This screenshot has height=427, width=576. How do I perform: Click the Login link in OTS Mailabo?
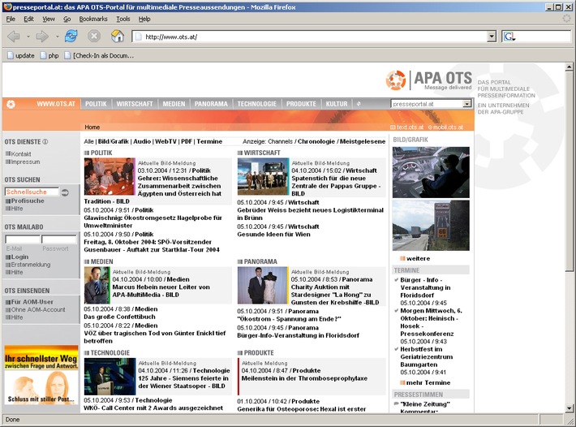pyautogui.click(x=19, y=257)
